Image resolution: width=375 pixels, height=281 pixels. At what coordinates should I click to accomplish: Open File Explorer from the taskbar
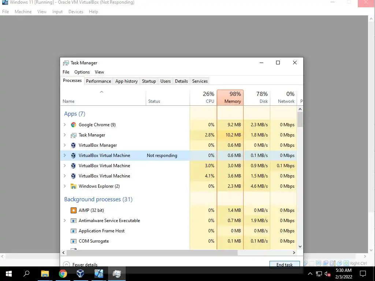pyautogui.click(x=45, y=274)
